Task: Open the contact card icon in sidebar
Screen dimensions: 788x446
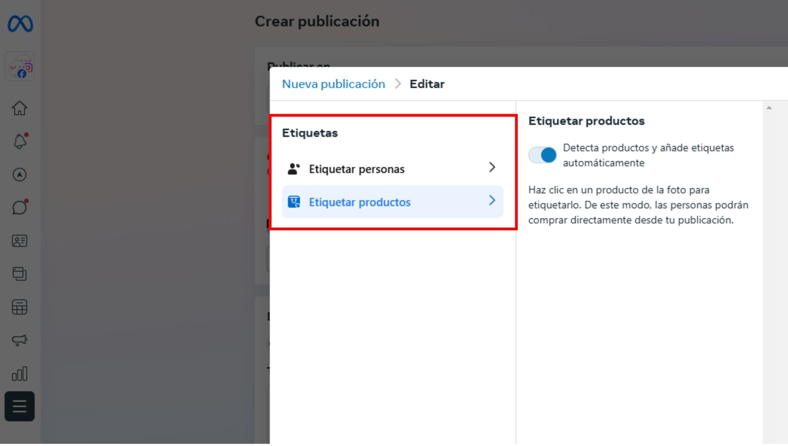Action: pos(19,241)
